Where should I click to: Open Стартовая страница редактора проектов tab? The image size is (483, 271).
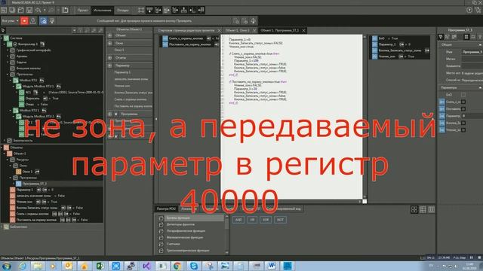pyautogui.click(x=186, y=30)
